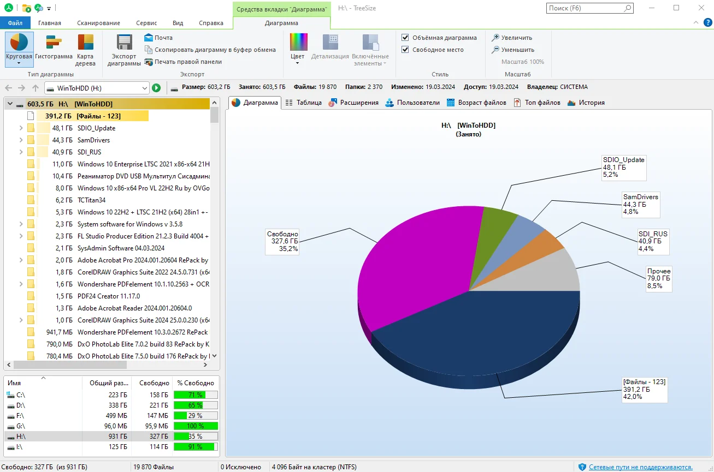Open the Топ файлов tab
714x472 pixels.
coord(536,103)
